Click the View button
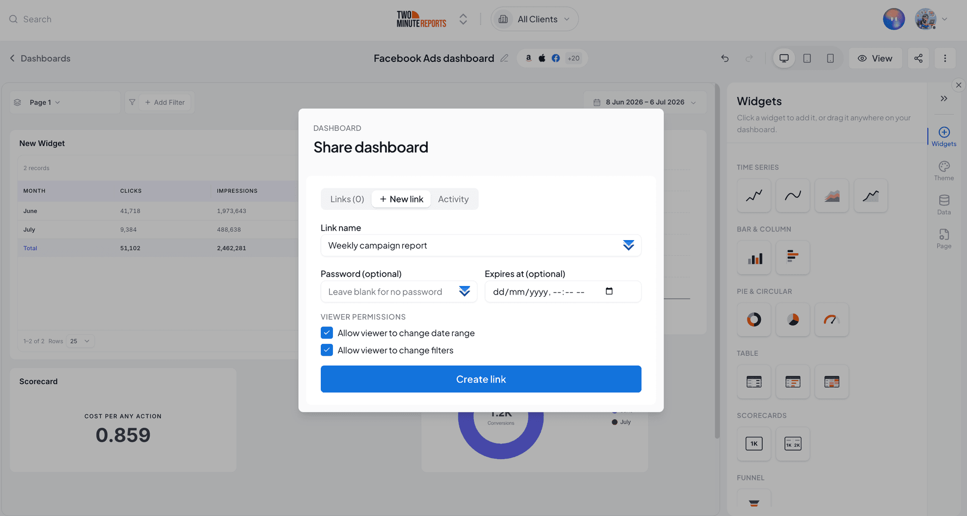 pos(875,58)
